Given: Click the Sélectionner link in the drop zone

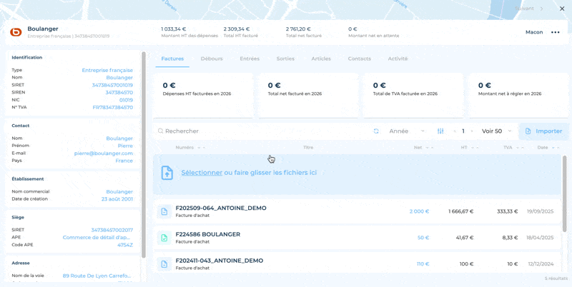Looking at the screenshot, I should [202, 173].
